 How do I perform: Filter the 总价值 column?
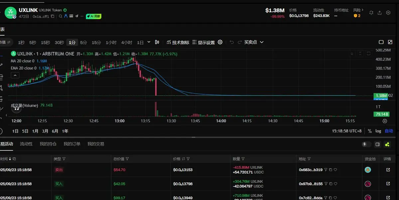tap(127, 159)
